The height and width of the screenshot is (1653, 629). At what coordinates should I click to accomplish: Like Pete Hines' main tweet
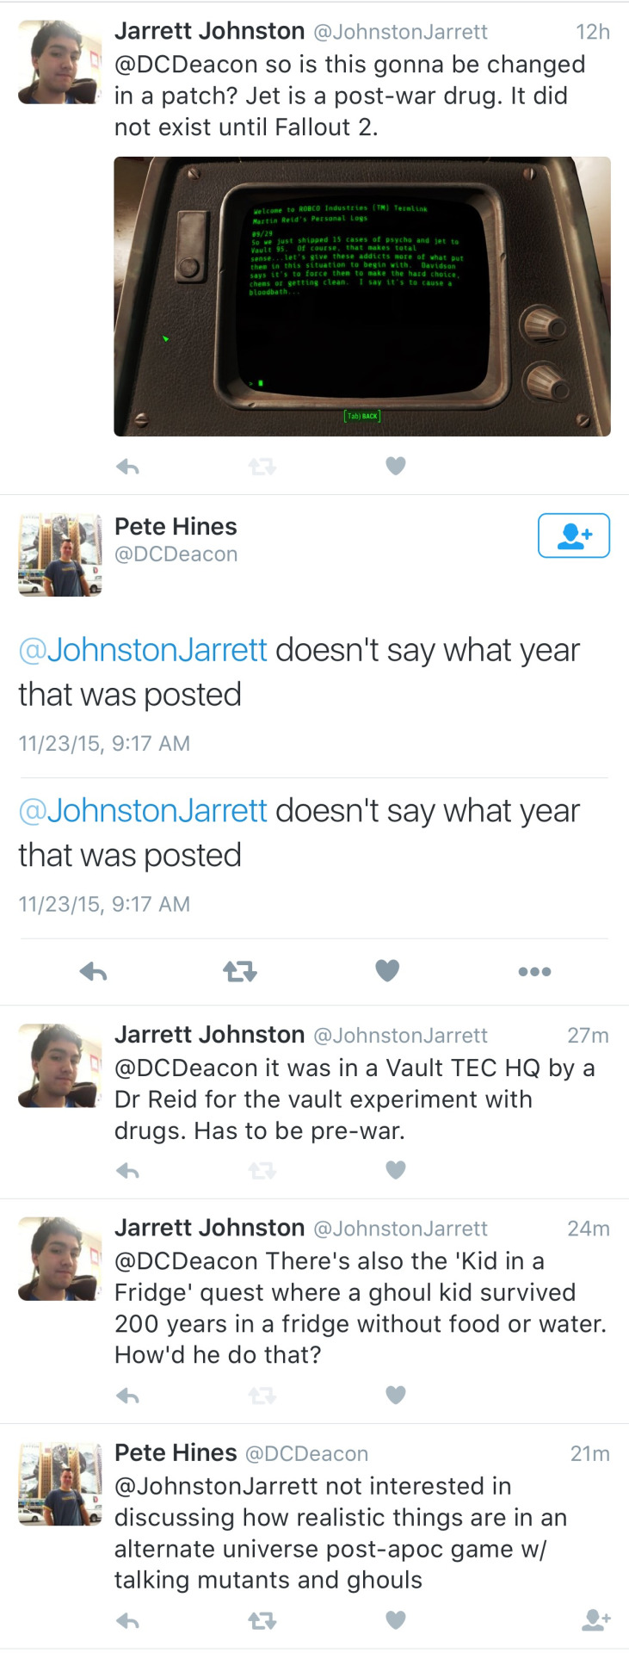(x=387, y=971)
